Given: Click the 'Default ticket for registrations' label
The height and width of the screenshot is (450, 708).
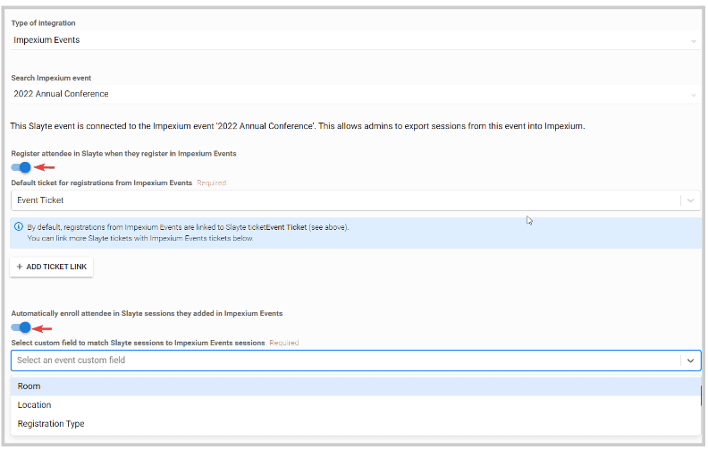Looking at the screenshot, I should click(102, 183).
